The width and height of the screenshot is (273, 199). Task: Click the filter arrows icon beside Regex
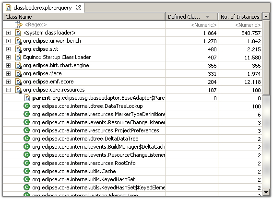(19, 25)
